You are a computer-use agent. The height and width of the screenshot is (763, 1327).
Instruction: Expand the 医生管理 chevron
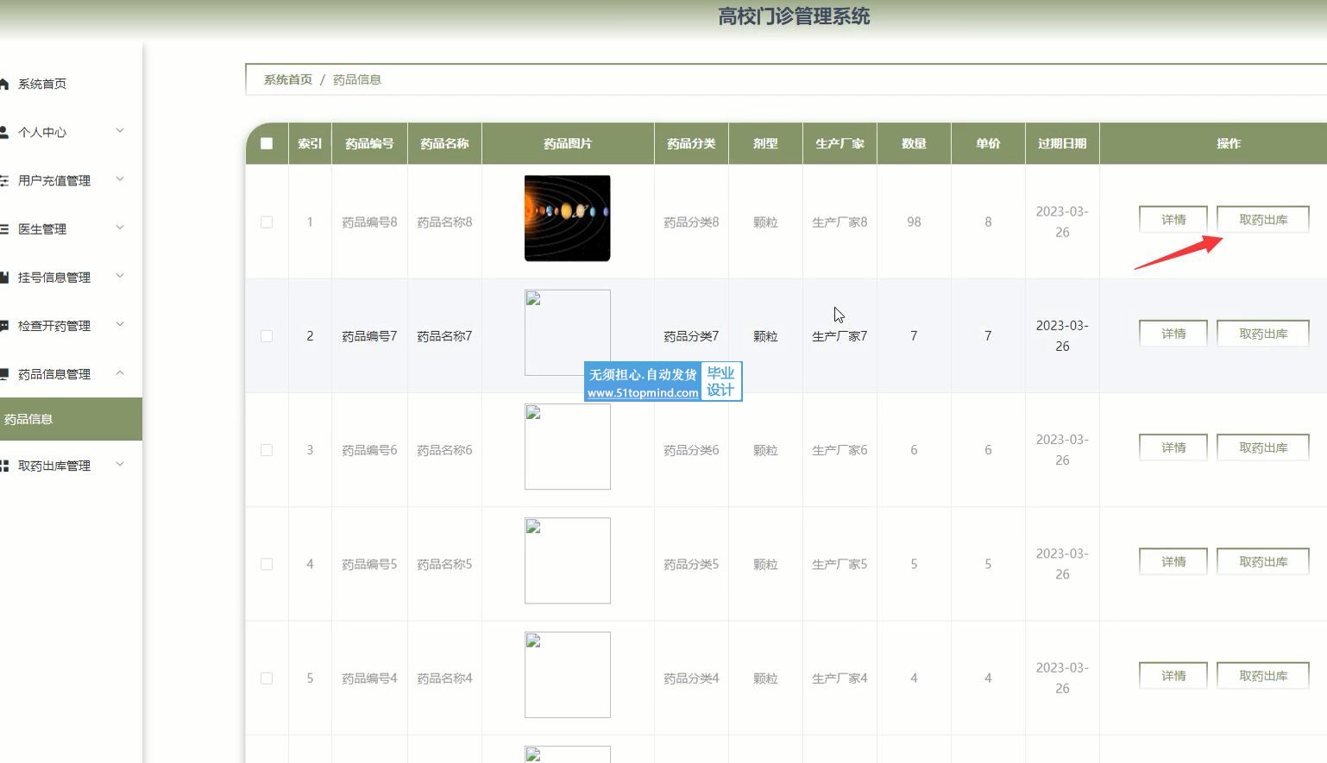click(x=120, y=228)
